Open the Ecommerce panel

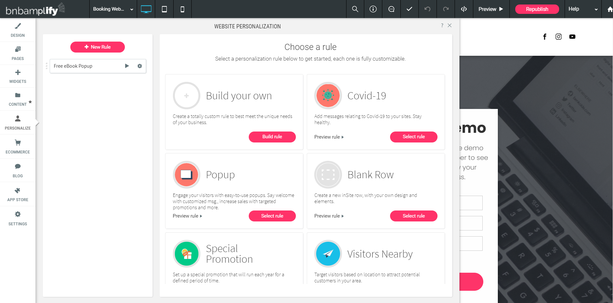[x=18, y=147]
